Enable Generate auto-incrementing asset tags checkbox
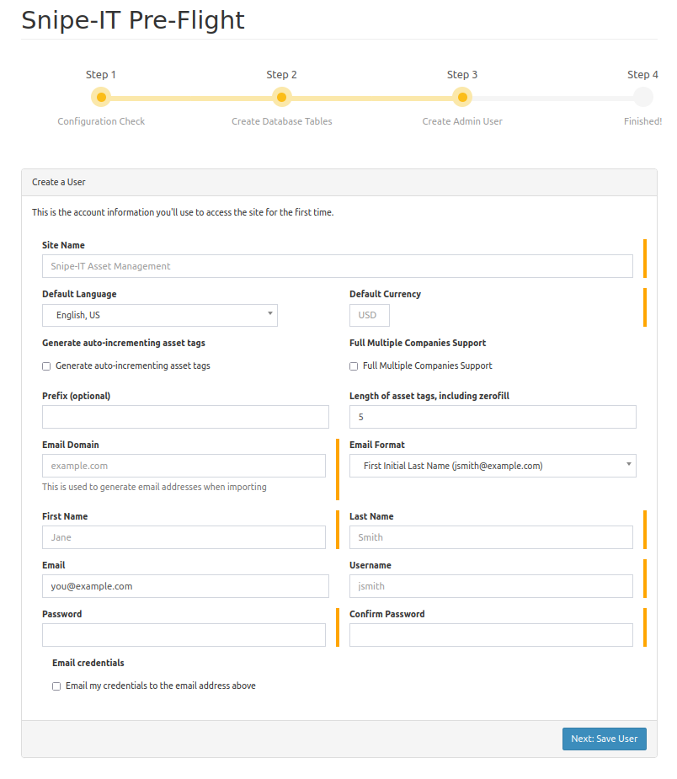677x779 pixels. 46,366
